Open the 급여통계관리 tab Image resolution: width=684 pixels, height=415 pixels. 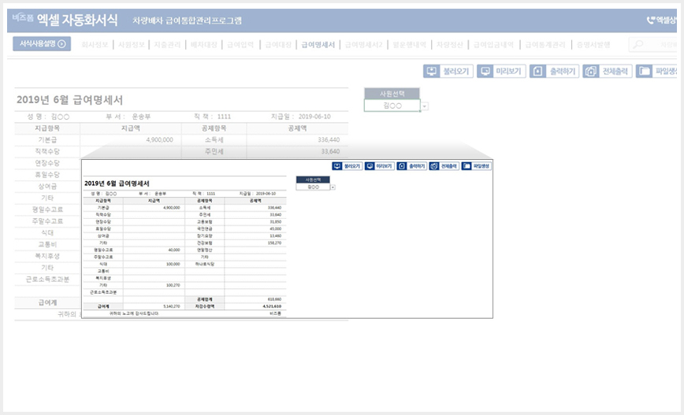click(545, 44)
